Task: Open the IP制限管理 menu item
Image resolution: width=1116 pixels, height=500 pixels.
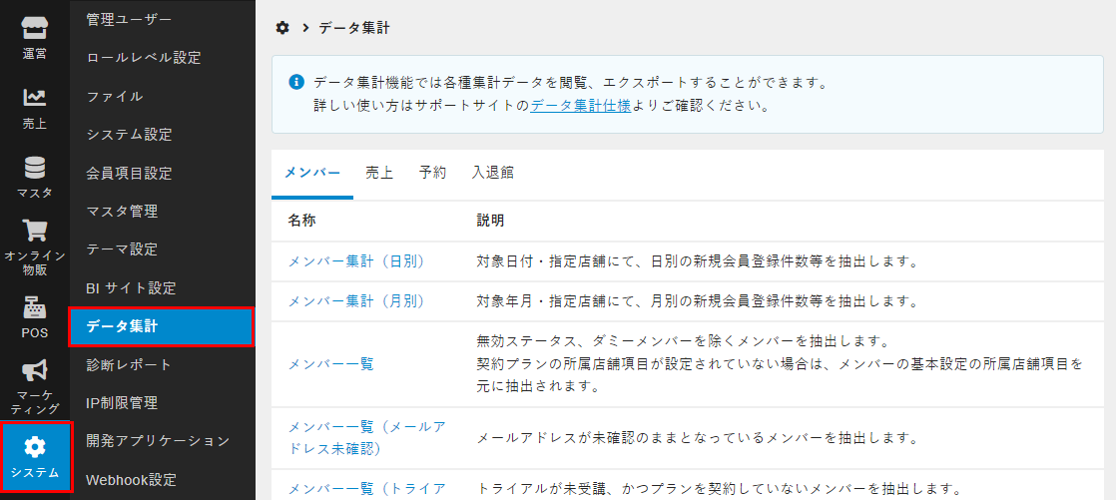Action: coord(122,403)
